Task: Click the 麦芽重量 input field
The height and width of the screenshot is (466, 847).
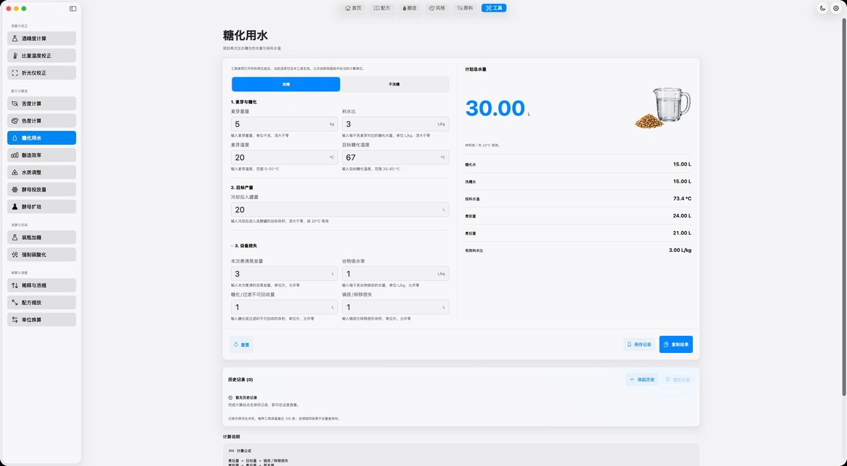Action: (x=285, y=124)
